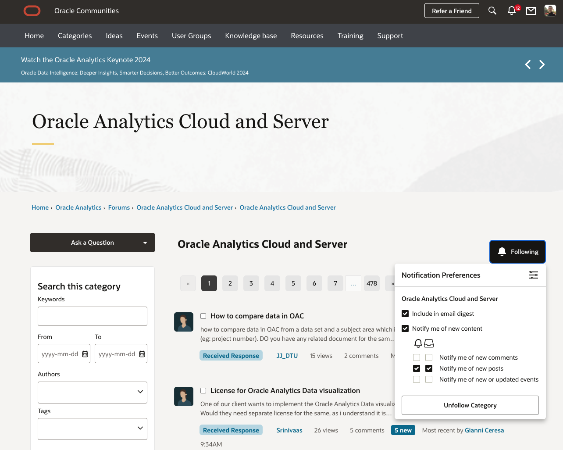Go to Events in navigation
This screenshot has width=563, height=450.
[147, 36]
